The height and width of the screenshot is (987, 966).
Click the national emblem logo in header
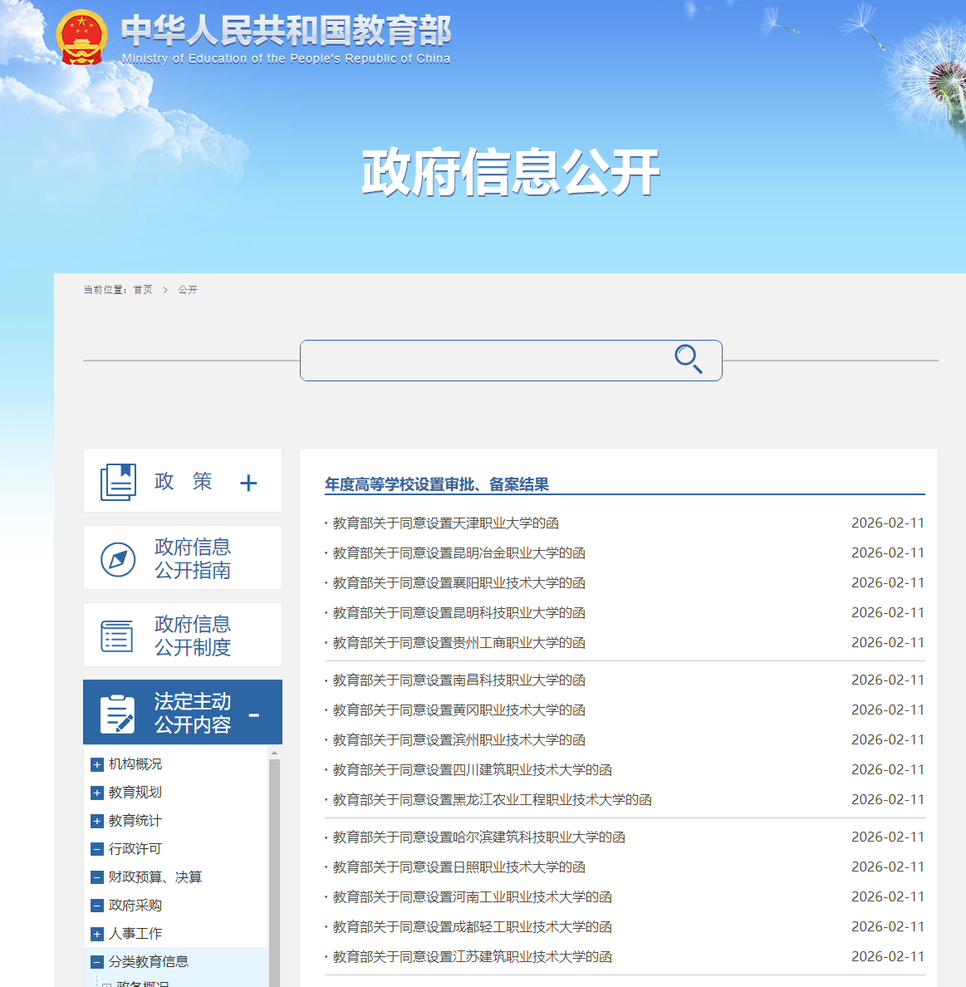tap(81, 35)
